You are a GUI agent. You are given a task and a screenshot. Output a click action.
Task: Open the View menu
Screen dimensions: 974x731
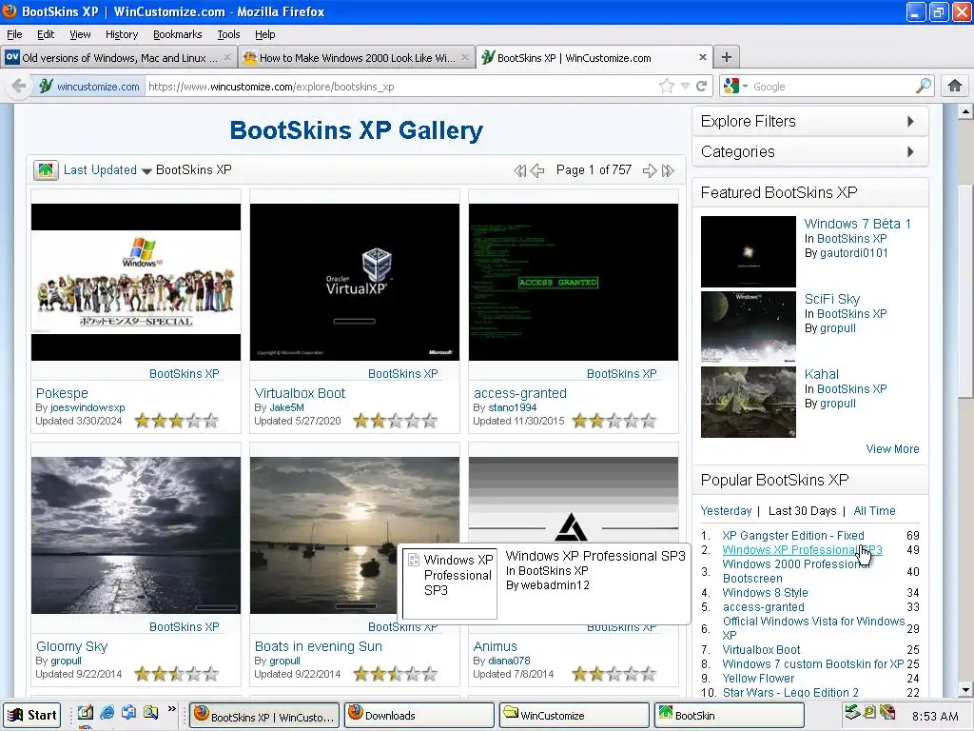tap(80, 34)
